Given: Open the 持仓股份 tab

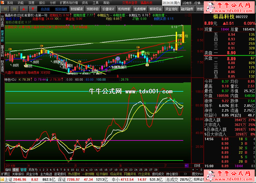Looking at the screenshot, I should tap(172, 174).
